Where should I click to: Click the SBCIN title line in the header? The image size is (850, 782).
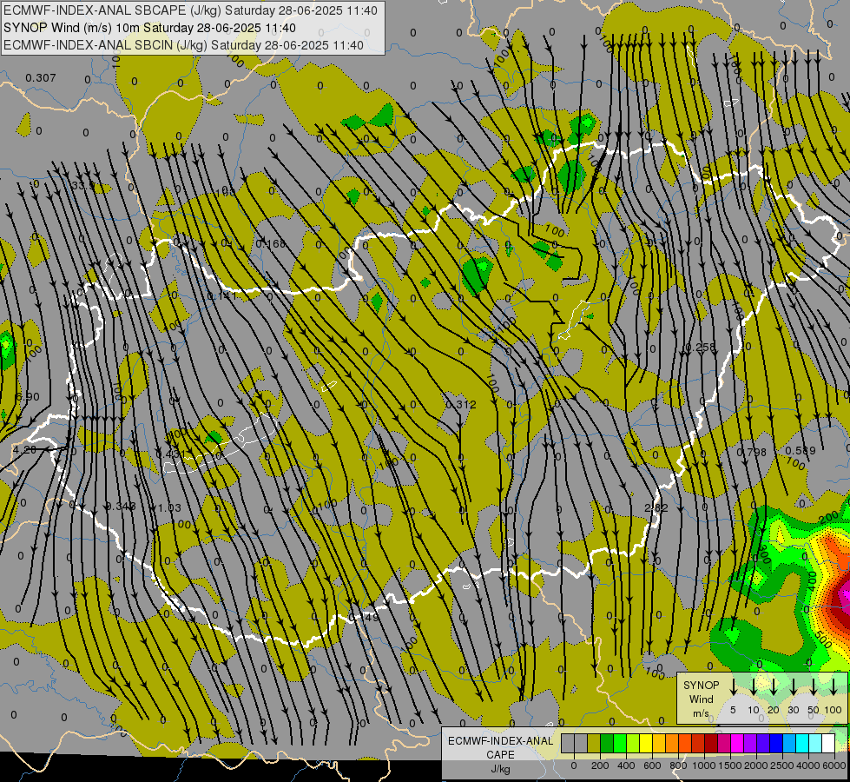(183, 45)
